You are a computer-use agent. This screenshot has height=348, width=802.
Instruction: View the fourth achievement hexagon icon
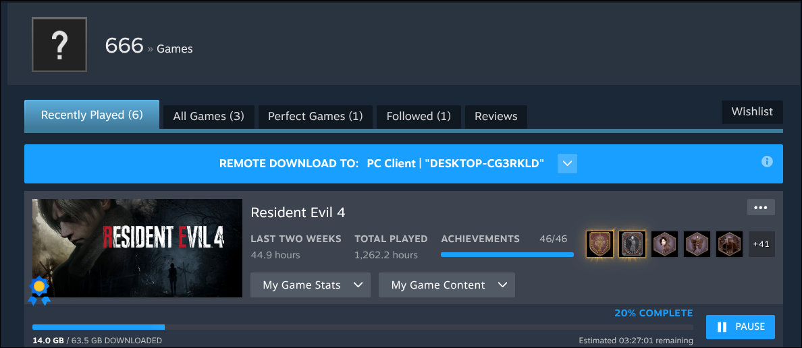click(x=697, y=244)
